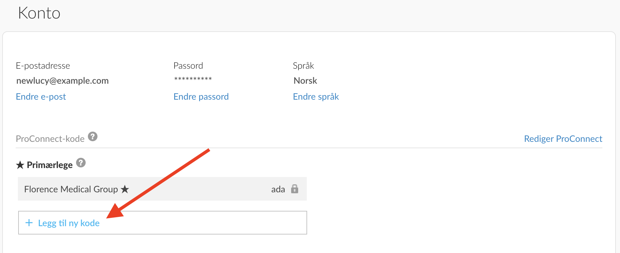Open the Primærlege help question mark
This screenshot has height=253, width=620.
coord(81,163)
